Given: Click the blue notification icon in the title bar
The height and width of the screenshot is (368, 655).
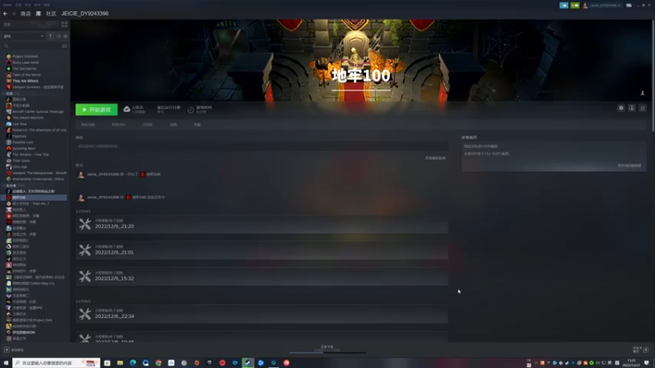Looking at the screenshot, I should point(563,6).
